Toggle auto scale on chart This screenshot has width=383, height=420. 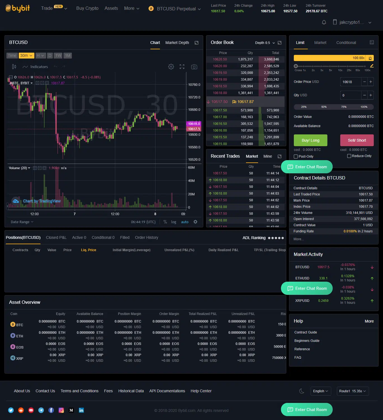coord(185,222)
